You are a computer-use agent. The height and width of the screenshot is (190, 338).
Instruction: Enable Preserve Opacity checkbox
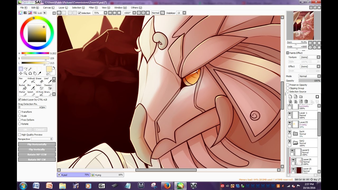click(x=288, y=85)
